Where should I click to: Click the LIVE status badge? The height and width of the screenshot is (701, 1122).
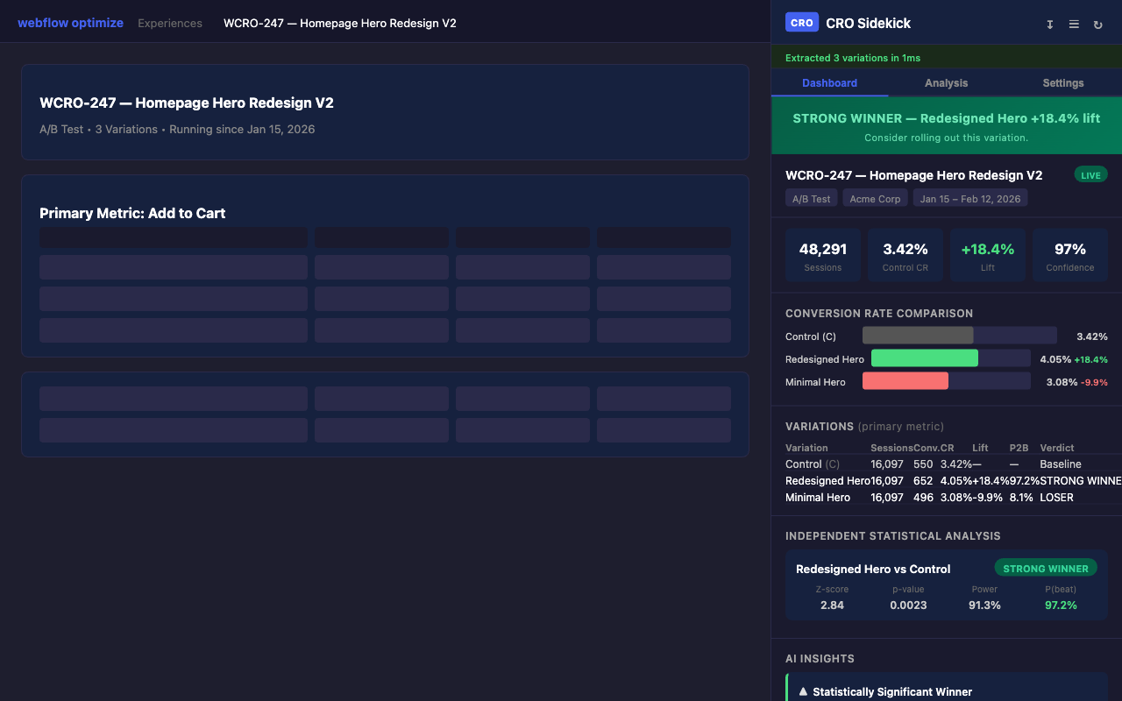point(1090,174)
